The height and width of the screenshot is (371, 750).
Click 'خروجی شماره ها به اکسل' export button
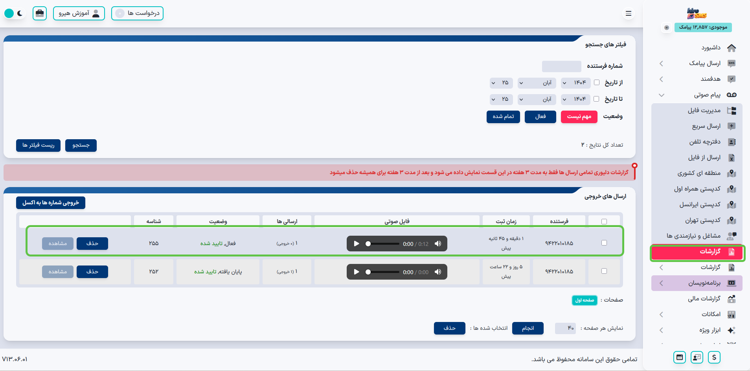pos(51,203)
